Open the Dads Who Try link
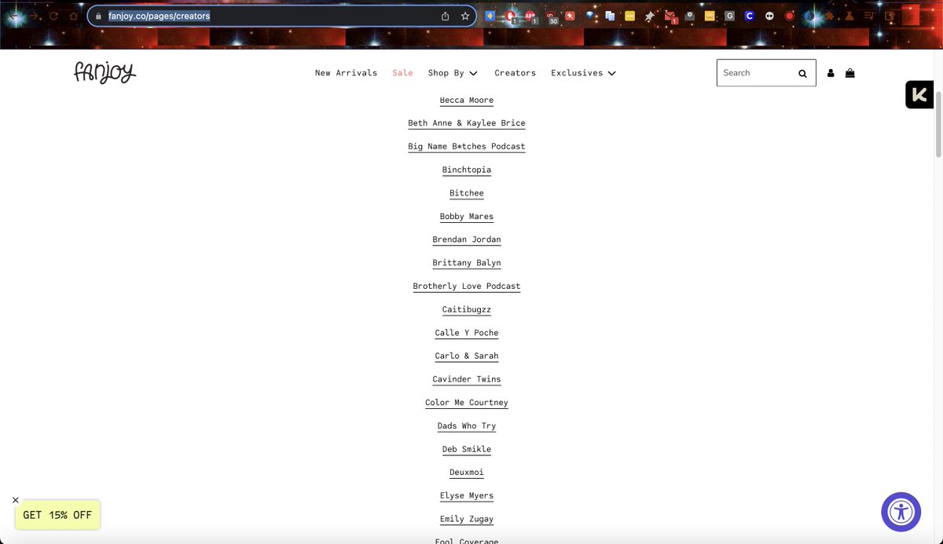 (x=467, y=426)
